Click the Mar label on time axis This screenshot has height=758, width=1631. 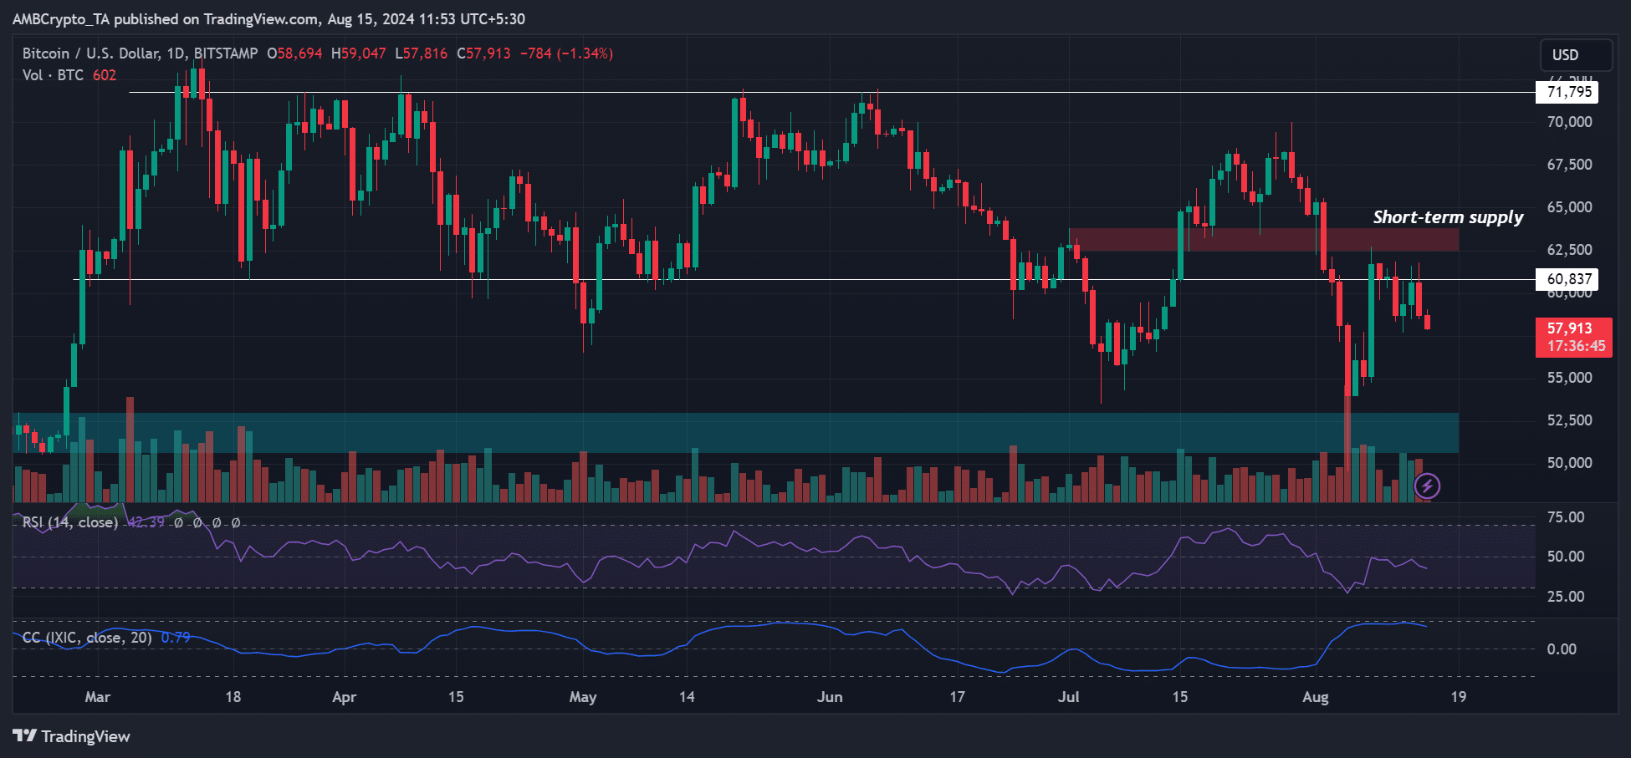pos(98,697)
